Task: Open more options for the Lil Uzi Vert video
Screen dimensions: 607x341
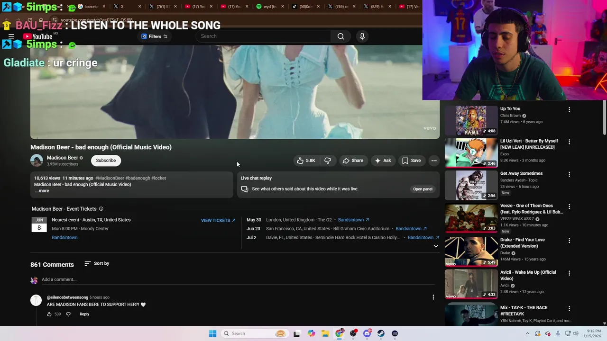Action: 569,142
